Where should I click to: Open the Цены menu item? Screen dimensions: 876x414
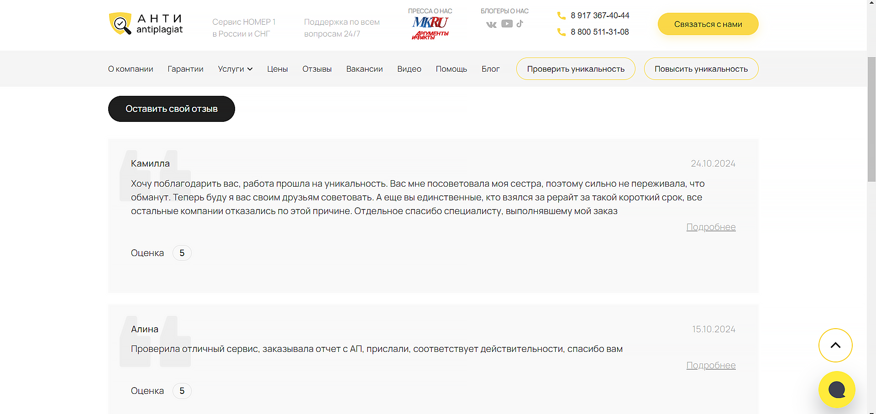[x=278, y=69]
